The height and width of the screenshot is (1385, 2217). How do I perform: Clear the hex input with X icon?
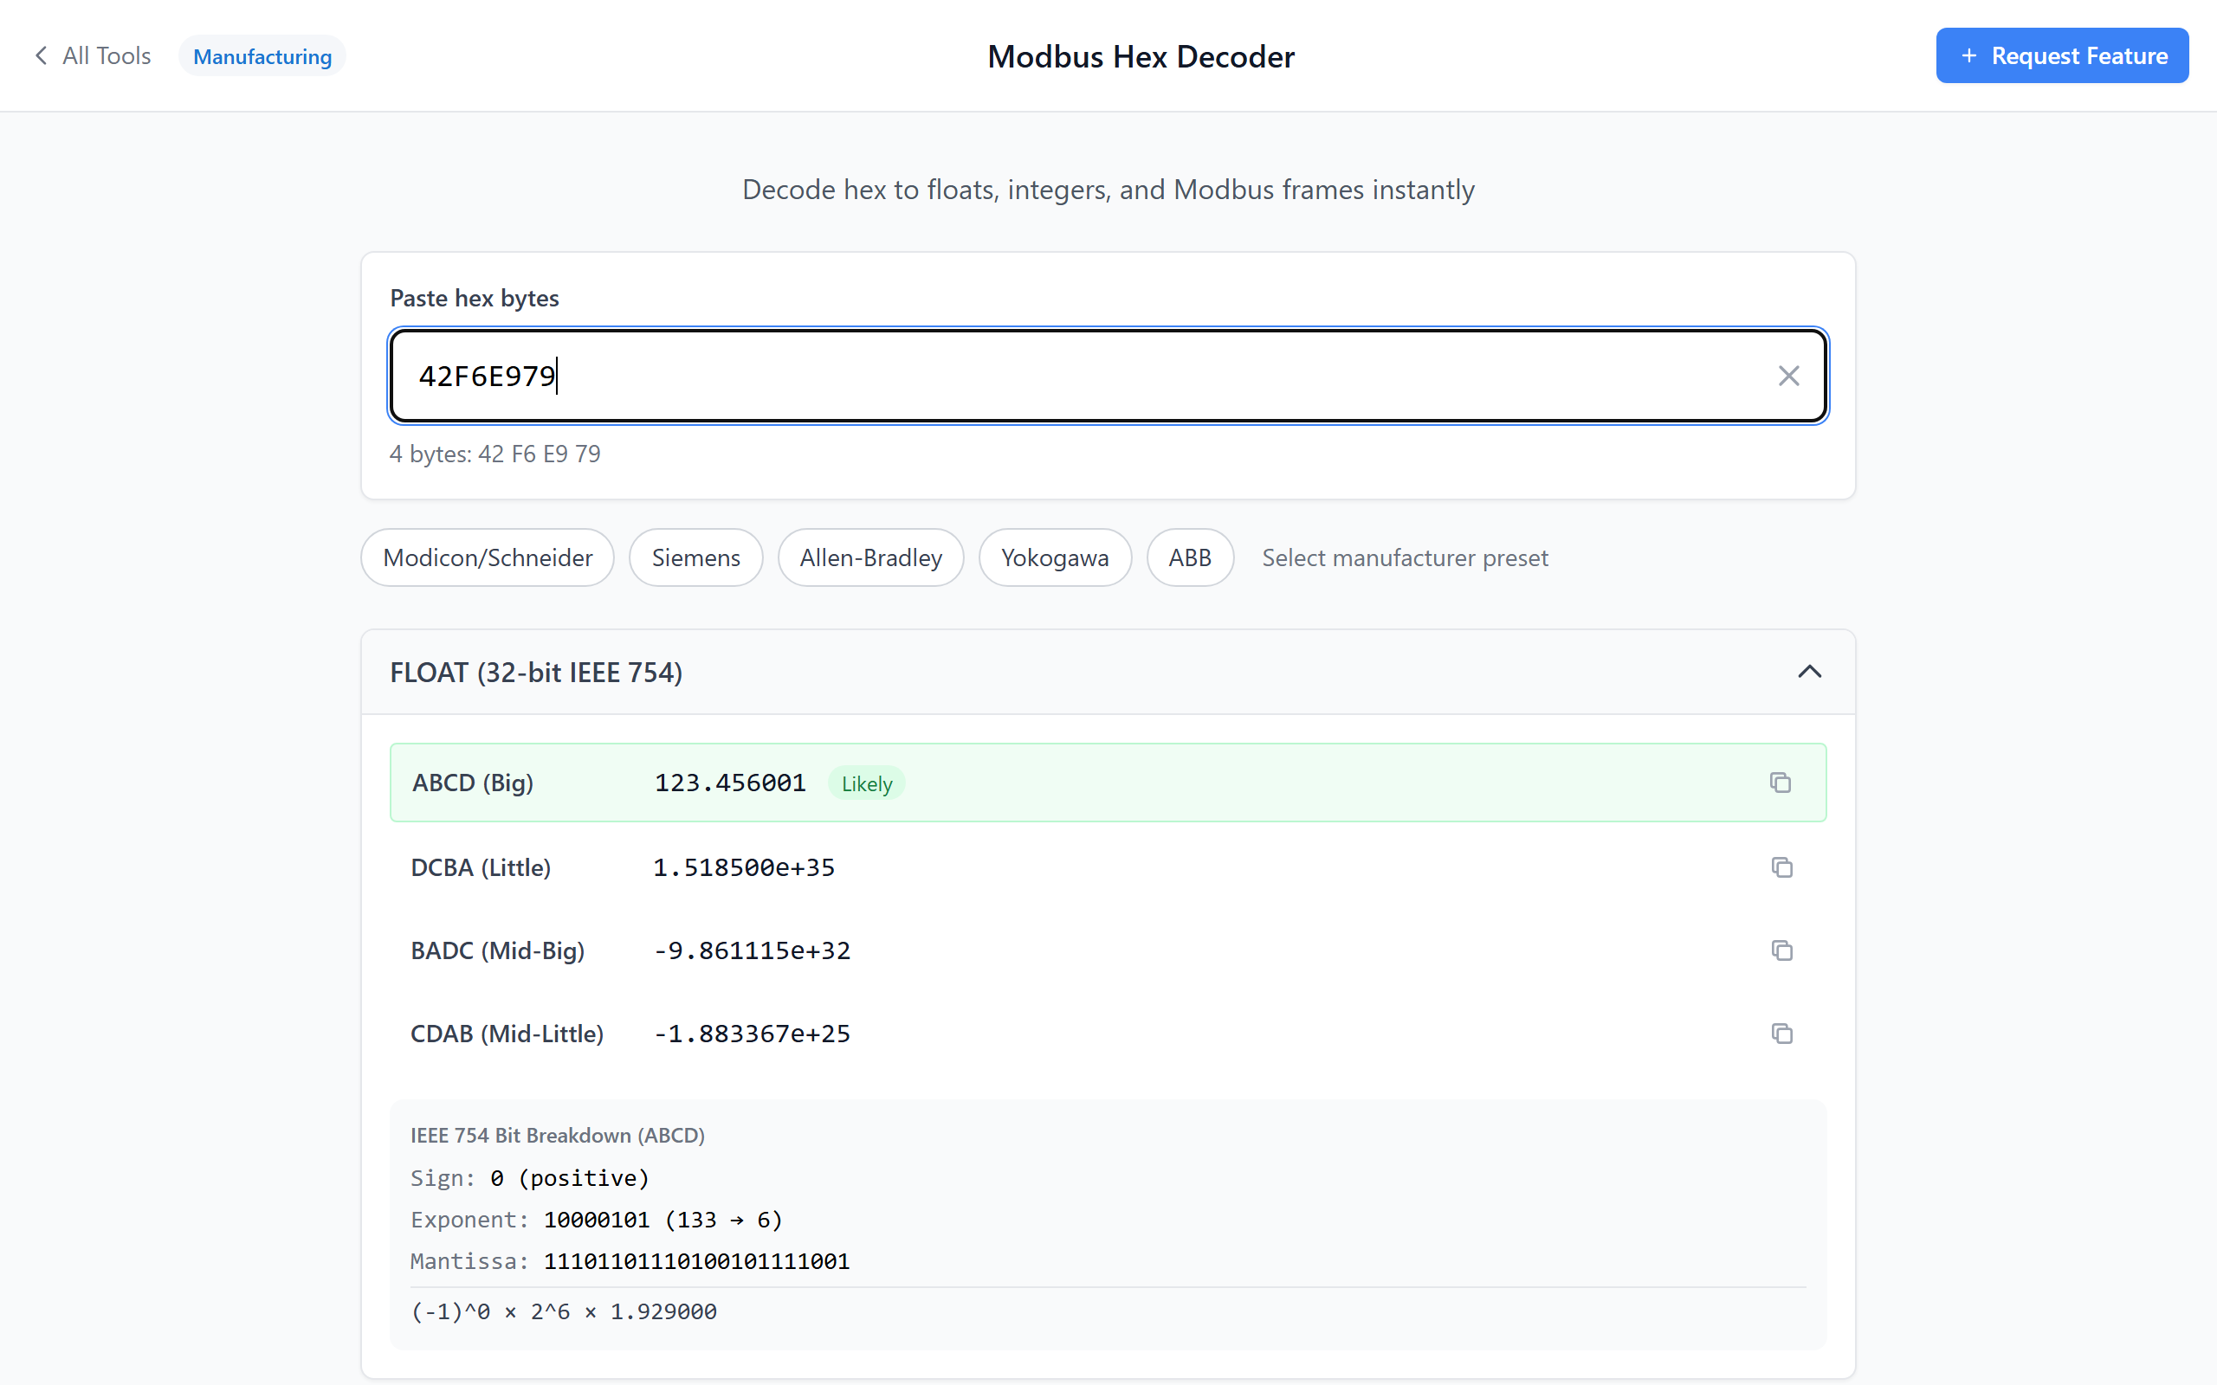pyautogui.click(x=1788, y=376)
